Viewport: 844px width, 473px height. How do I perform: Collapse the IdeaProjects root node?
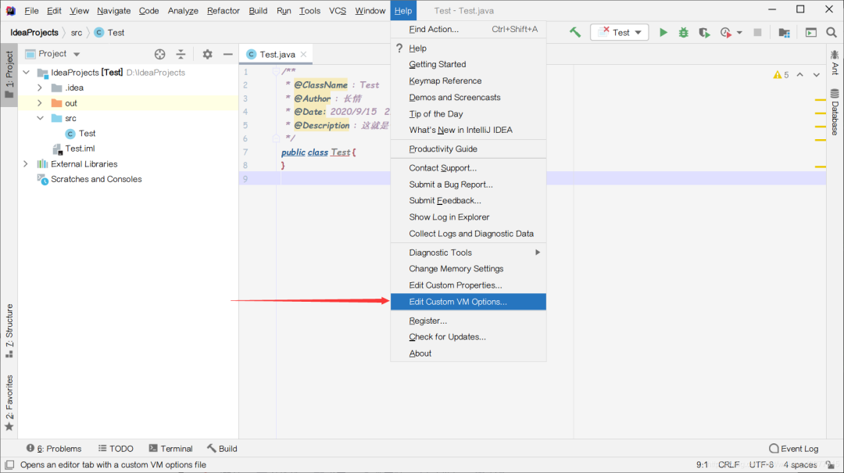click(x=27, y=72)
